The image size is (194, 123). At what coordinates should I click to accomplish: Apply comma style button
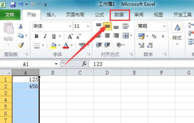click(163, 36)
